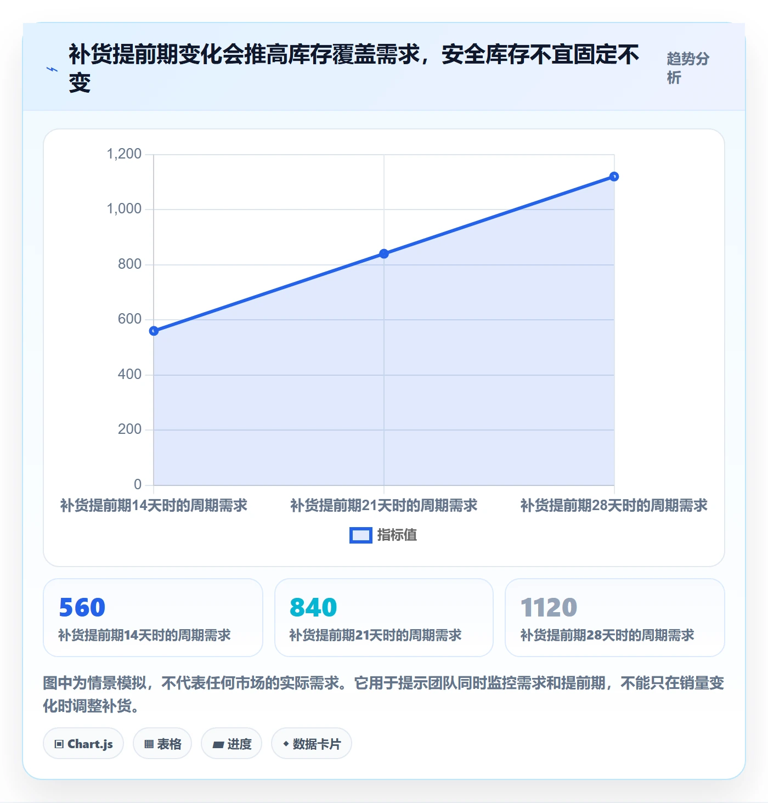Click the 趋势分析 badge in header

pos(688,68)
